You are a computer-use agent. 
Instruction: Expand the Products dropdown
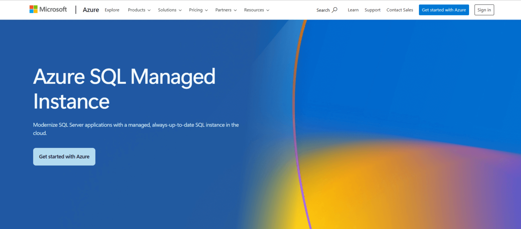[x=139, y=10]
